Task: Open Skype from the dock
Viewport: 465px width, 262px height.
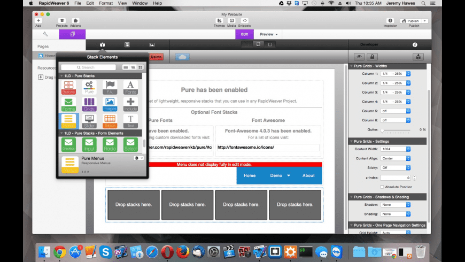Action: point(105,252)
